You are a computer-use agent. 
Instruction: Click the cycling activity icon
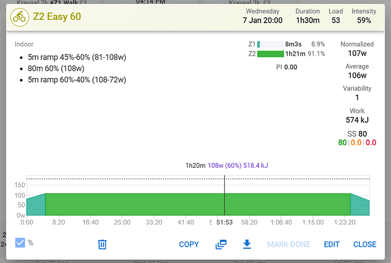[20, 16]
